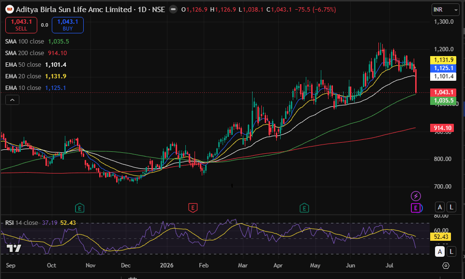The height and width of the screenshot is (279, 465).
Task: Open the earnings marker near late April
Action: pos(304,208)
